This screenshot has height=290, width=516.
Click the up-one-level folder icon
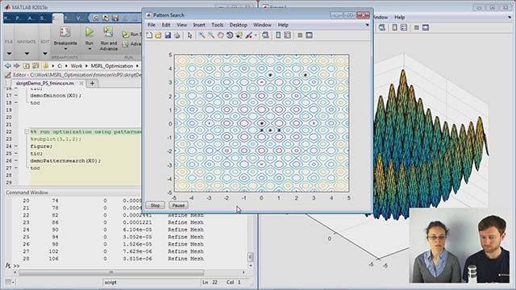pos(27,66)
